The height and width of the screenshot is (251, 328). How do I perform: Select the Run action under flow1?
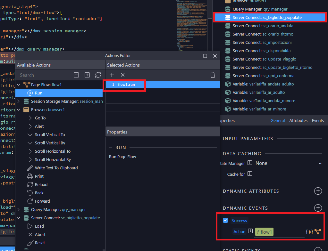point(59,93)
